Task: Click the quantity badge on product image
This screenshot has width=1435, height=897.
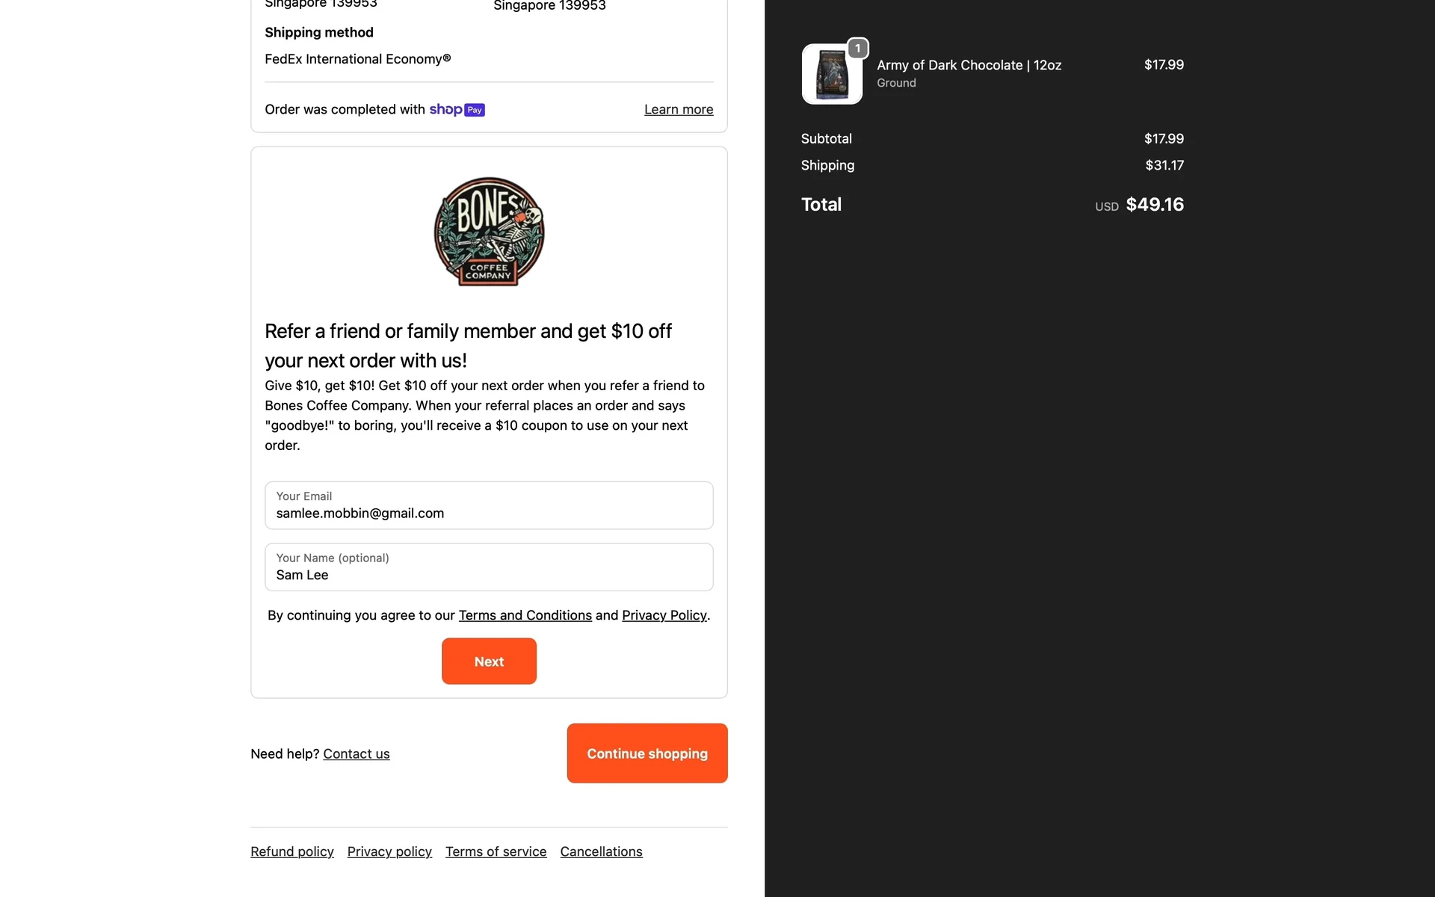Action: [x=857, y=49]
